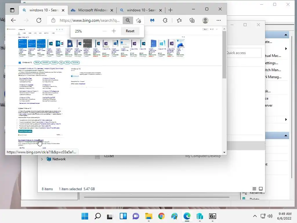Switch to Microsoft Edge on taskbar
The height and width of the screenshot is (223, 297).
click(187, 216)
